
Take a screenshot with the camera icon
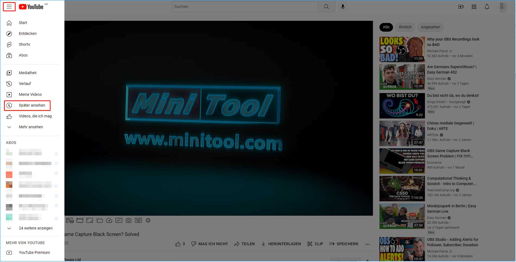(128, 221)
